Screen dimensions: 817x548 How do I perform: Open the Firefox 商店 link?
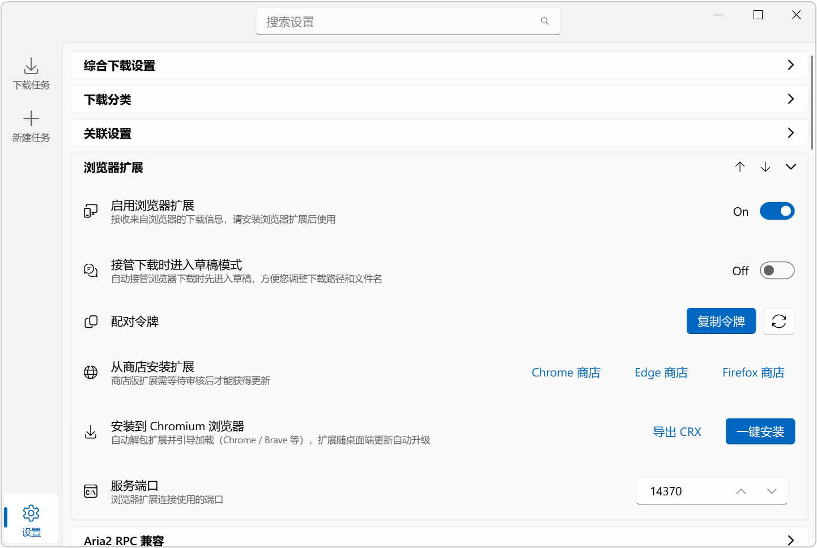[x=754, y=373]
